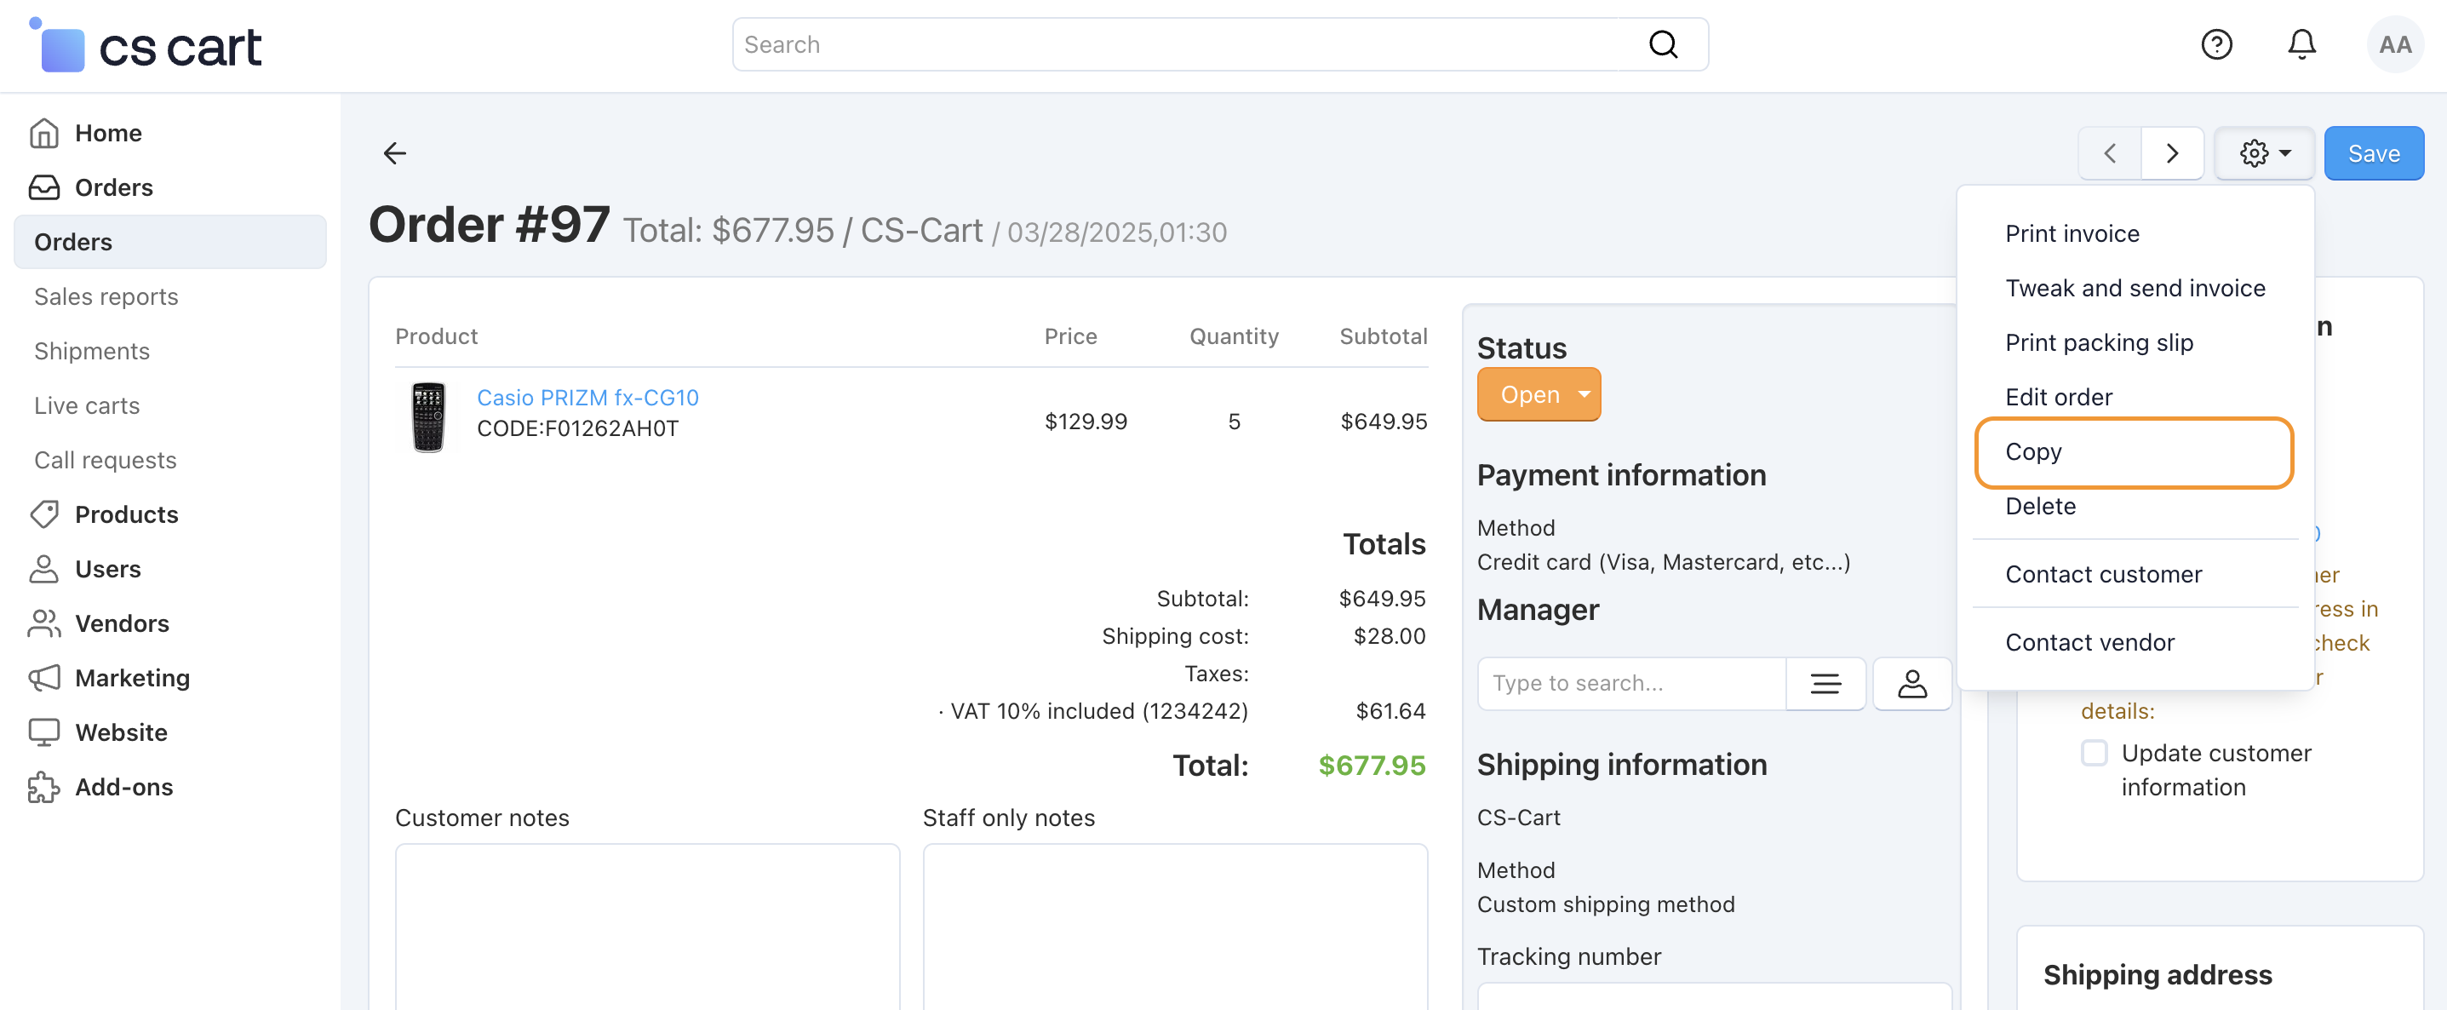
Task: Click the VAT $61.64 tax value
Action: click(1390, 711)
